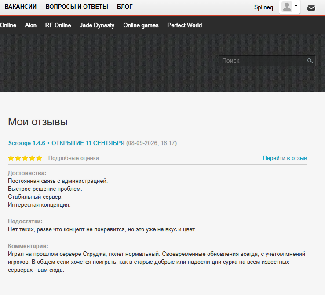Click text Интересная концепция
Image resolution: width=325 pixels, height=295 pixels.
tap(39, 205)
